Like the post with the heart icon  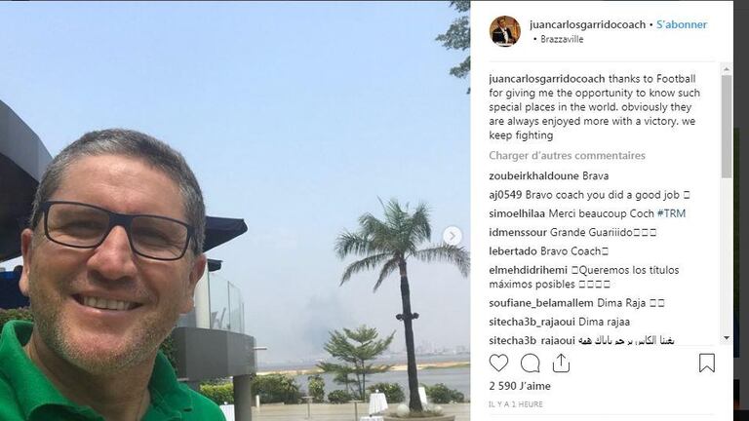coord(498,364)
